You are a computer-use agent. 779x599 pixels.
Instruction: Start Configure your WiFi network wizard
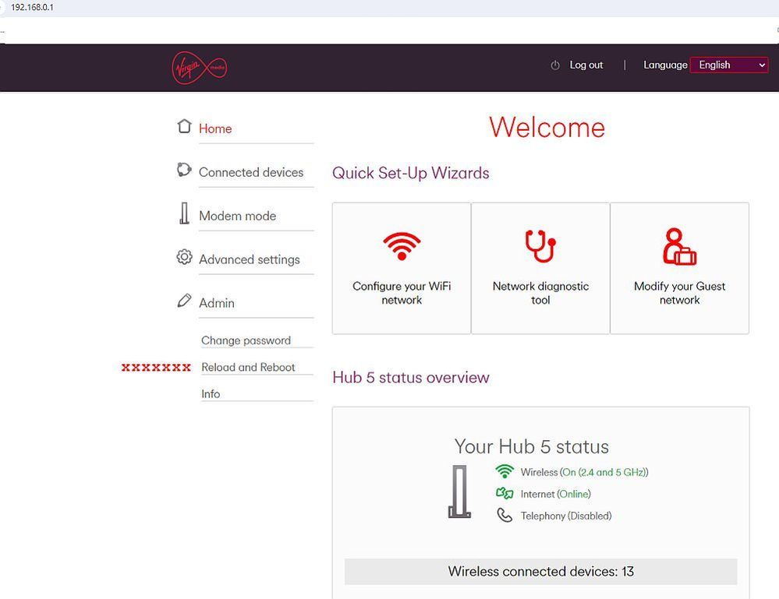tap(402, 268)
